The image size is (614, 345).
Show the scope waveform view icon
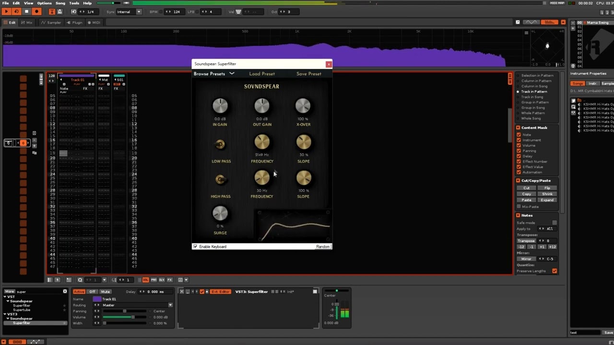[x=531, y=22]
